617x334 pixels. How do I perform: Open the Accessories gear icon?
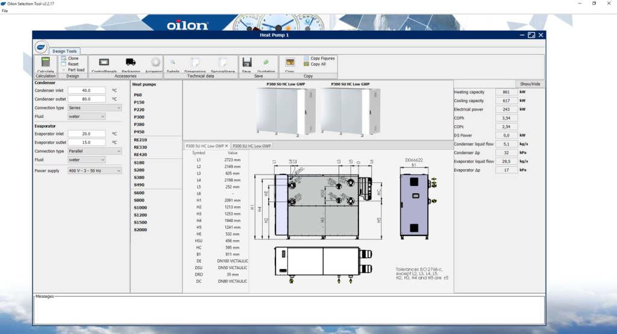point(156,62)
